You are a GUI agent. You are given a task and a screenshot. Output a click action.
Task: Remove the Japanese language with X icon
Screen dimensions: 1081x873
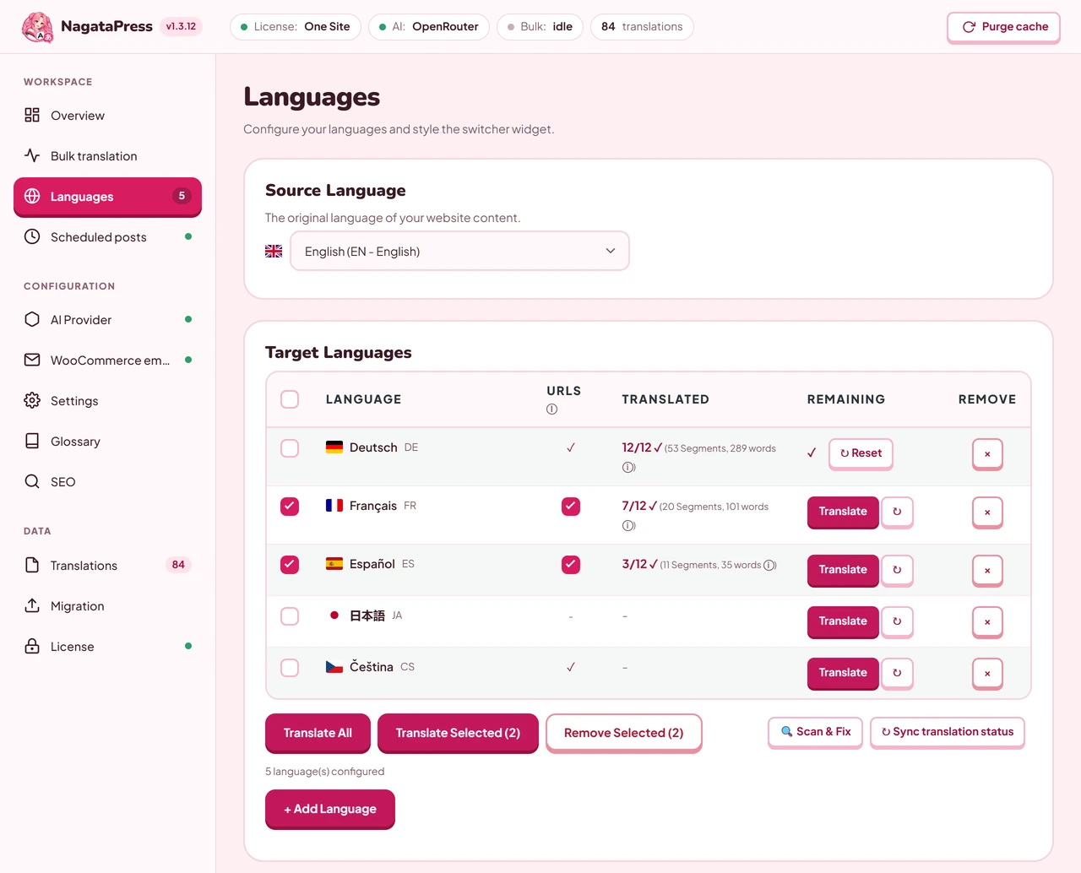tap(987, 622)
